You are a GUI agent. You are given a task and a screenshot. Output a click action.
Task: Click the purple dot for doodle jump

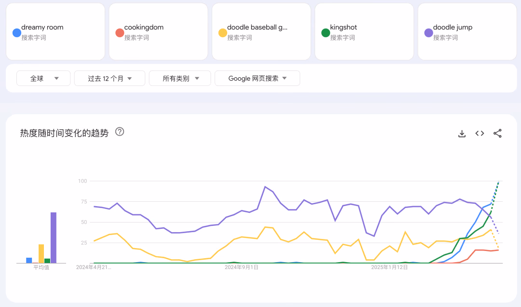tap(429, 33)
